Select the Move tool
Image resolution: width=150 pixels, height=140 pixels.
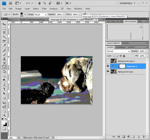(x=4, y=24)
